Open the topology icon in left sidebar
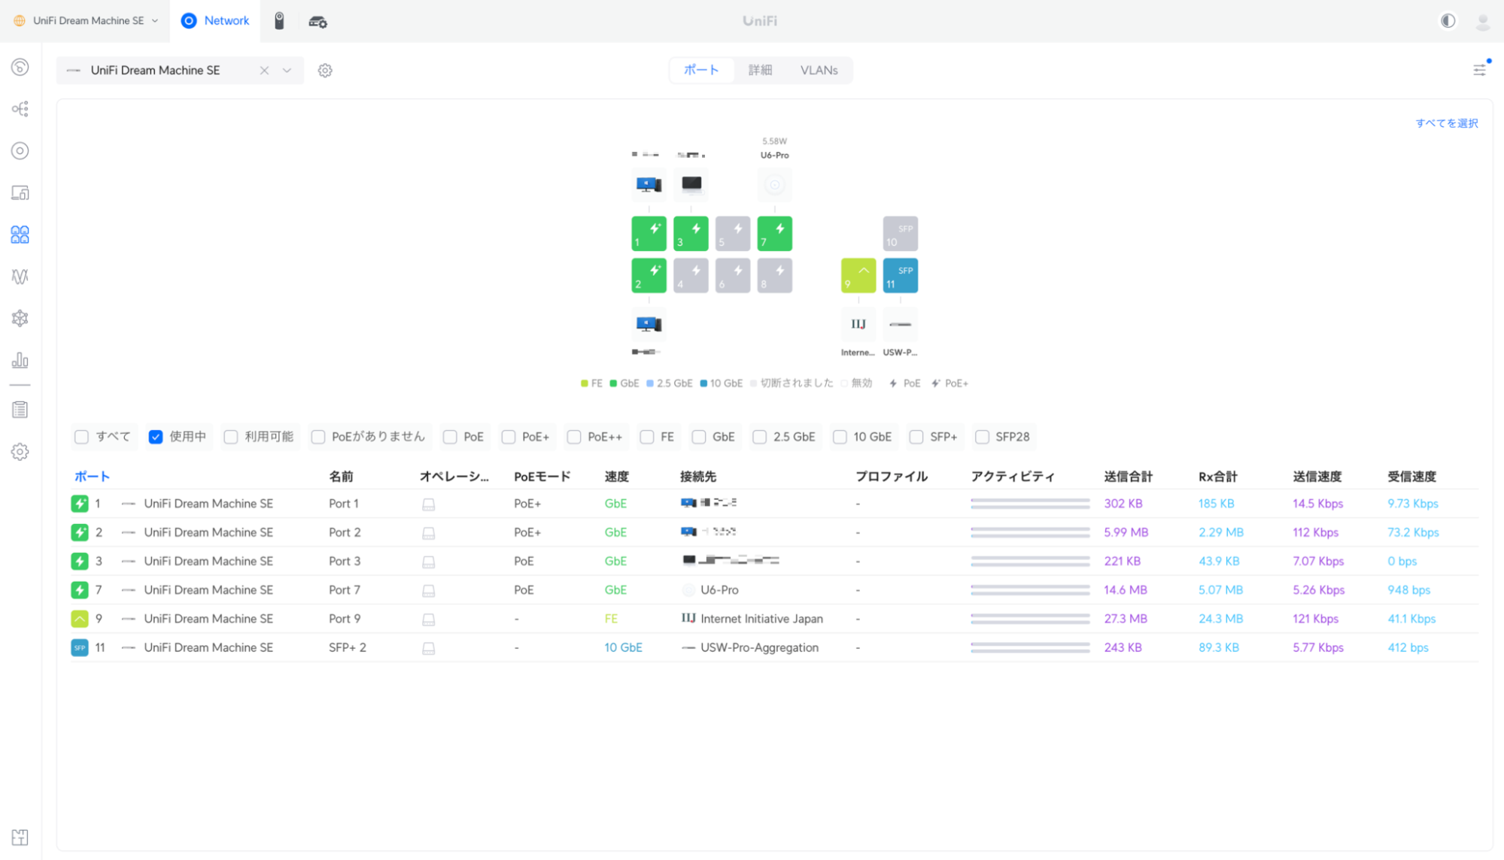Image resolution: width=1504 pixels, height=860 pixels. 20,109
